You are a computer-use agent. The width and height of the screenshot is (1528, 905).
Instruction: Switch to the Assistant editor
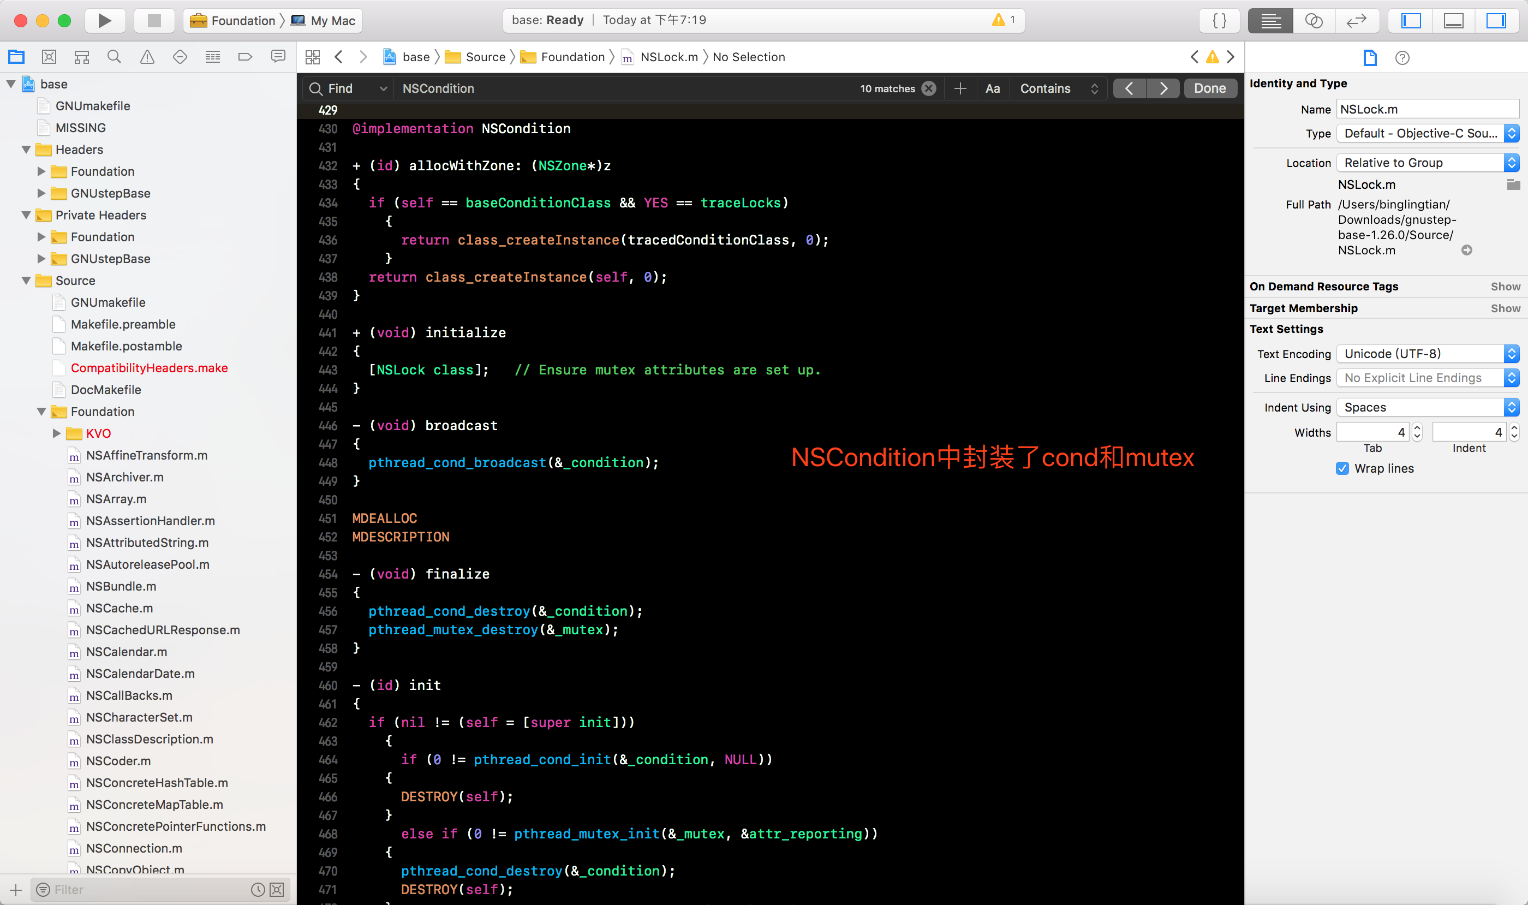1314,21
